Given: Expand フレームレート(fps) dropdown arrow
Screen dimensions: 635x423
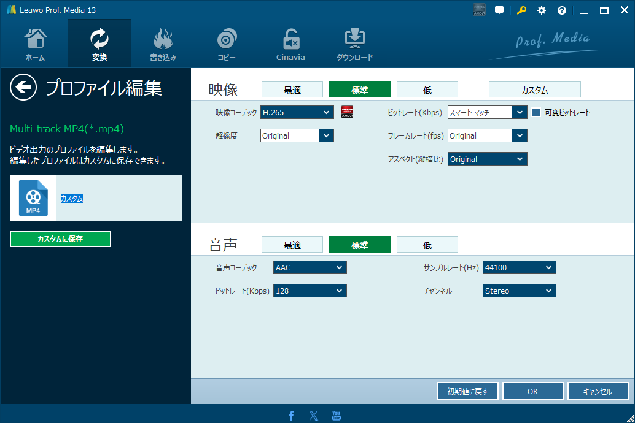Looking at the screenshot, I should click(520, 136).
